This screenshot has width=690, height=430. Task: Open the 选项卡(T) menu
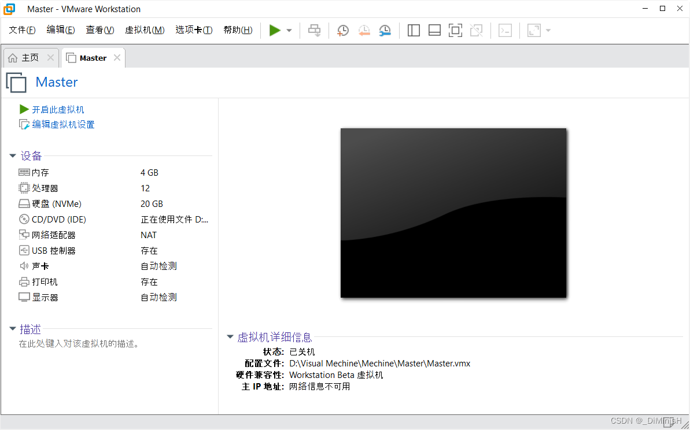[x=194, y=30]
